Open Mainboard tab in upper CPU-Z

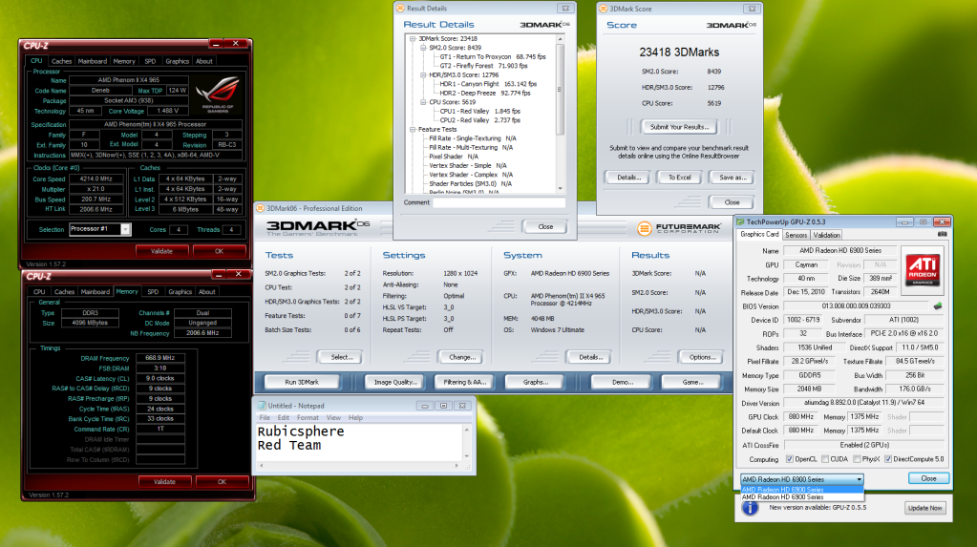coord(93,61)
